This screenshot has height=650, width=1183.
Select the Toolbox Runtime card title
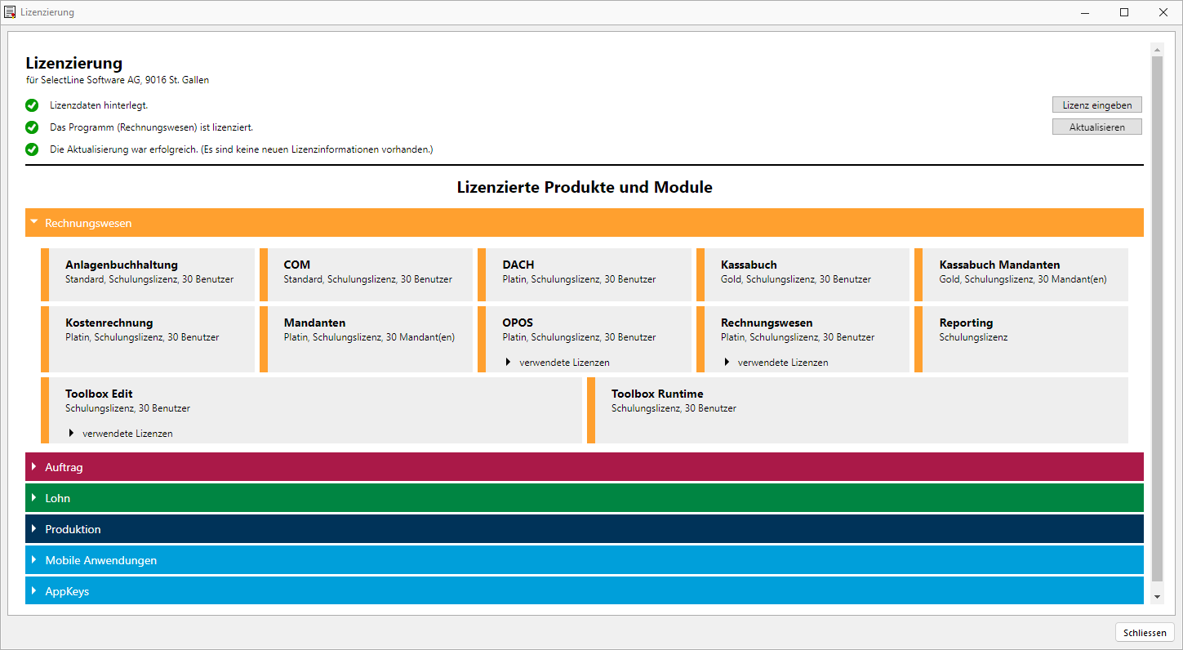pyautogui.click(x=657, y=394)
